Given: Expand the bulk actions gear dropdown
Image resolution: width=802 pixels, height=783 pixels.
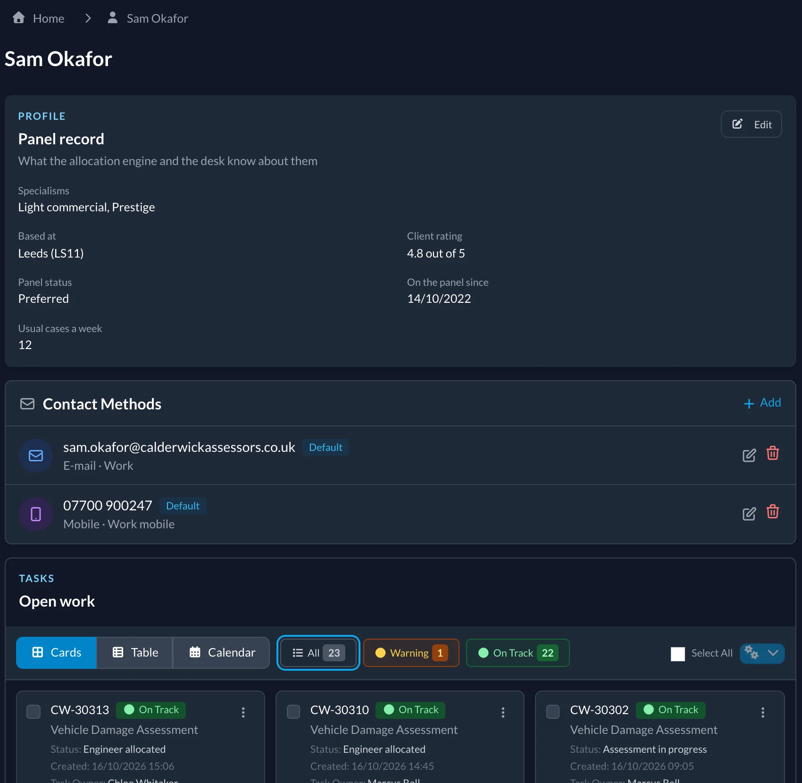Looking at the screenshot, I should 762,653.
